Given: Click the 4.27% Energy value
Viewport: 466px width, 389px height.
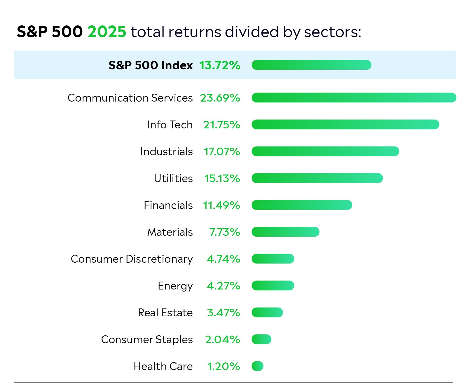Looking at the screenshot, I should point(223,286).
